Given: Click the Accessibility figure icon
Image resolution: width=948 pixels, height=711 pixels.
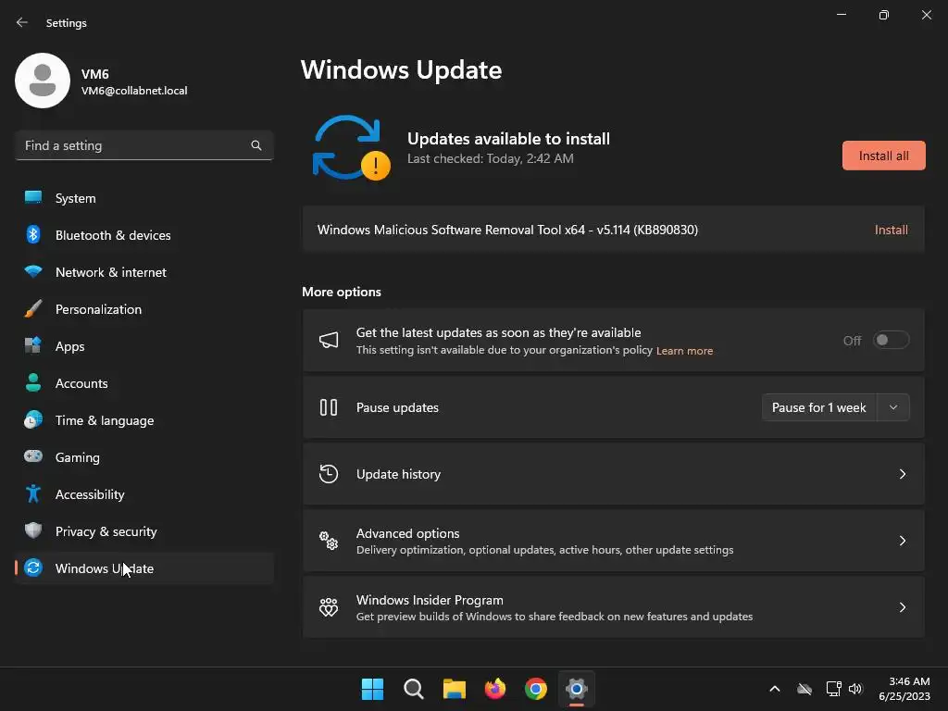Looking at the screenshot, I should tap(33, 493).
